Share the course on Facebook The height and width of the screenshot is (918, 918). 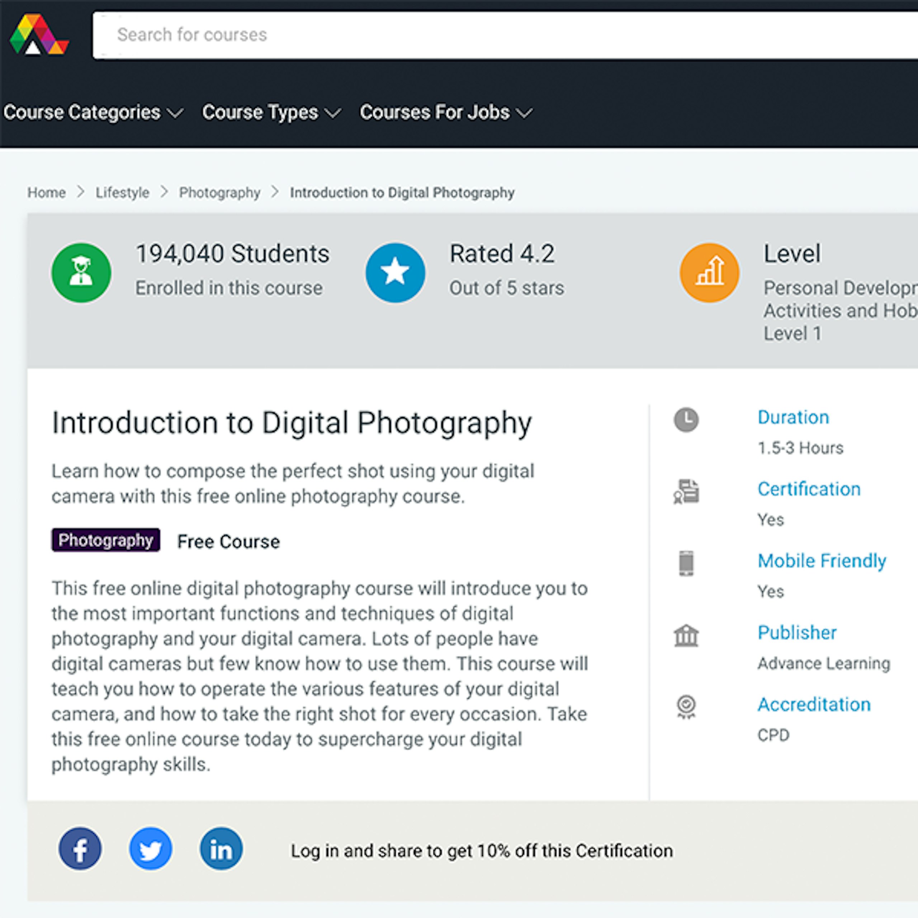coord(80,849)
